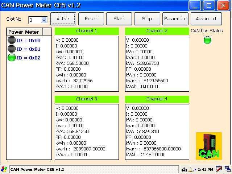232x174 pixels.
Task: Select the Channel 1 green header
Action: coord(87,31)
